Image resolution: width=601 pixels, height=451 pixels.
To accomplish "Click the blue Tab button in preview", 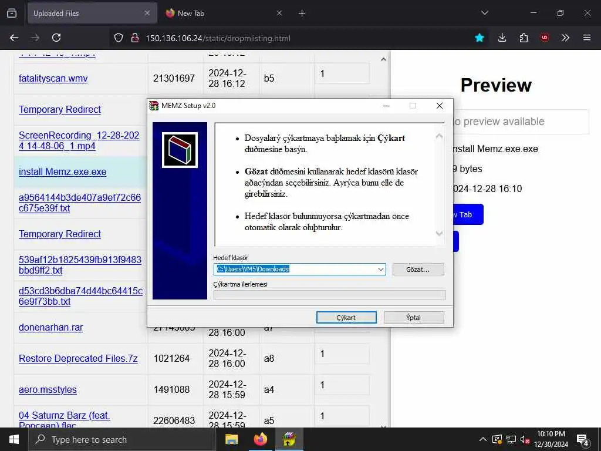I will [x=468, y=214].
